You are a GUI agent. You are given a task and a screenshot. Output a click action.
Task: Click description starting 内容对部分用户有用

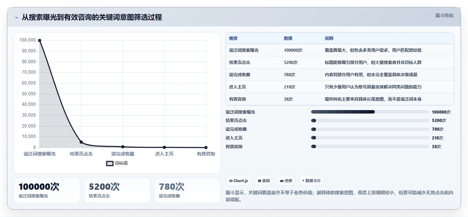pyautogui.click(x=371, y=75)
